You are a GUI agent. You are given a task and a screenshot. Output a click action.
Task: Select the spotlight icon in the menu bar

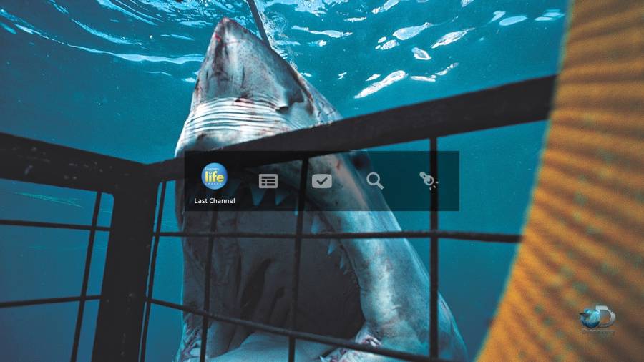pos(429,181)
